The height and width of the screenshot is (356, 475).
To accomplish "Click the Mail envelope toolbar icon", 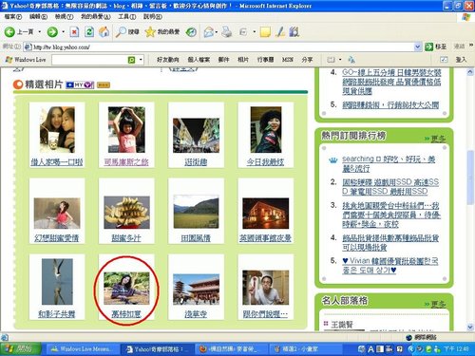I will click(x=208, y=31).
